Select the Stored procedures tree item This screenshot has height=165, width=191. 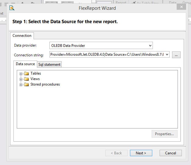(x=45, y=84)
